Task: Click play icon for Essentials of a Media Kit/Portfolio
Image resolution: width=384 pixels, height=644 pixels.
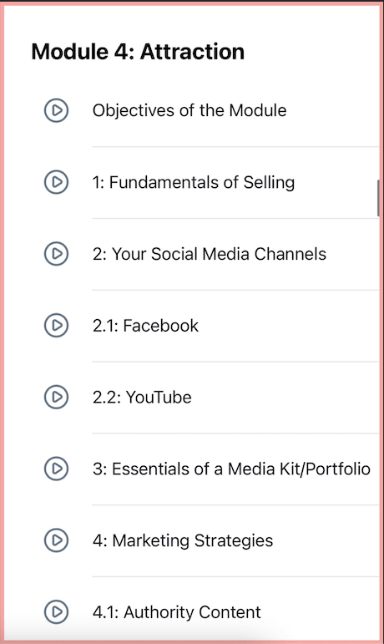Action: 56,469
